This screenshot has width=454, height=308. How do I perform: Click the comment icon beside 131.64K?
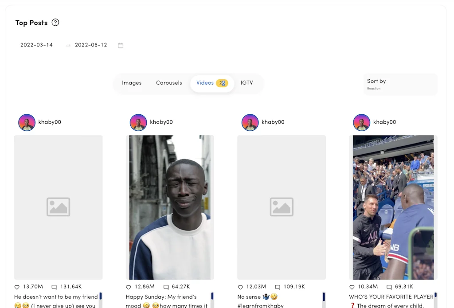pyautogui.click(x=54, y=287)
